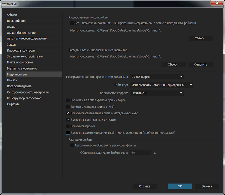Select Плоскость контроля category
Viewport: 225px width, 195px height.
point(34,50)
